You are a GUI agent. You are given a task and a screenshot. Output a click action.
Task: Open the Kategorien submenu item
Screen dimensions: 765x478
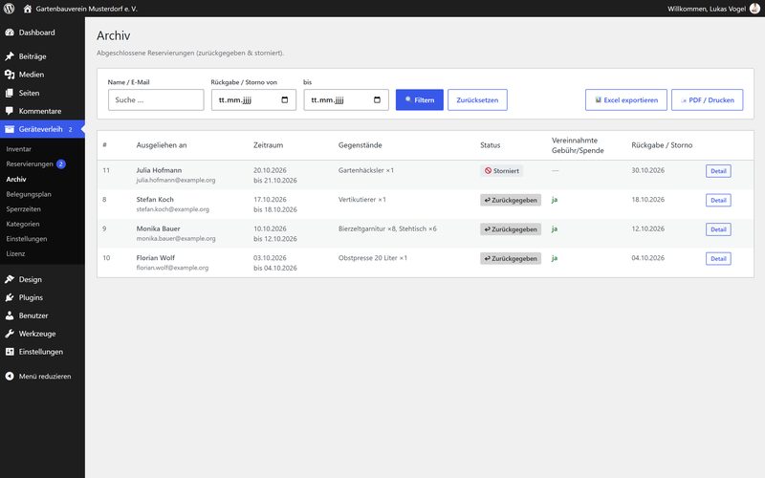23,224
